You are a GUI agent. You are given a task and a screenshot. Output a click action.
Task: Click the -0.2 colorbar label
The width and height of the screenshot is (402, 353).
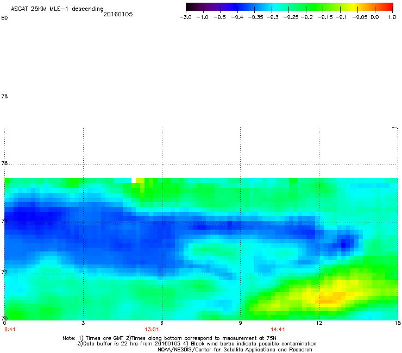tap(306, 17)
